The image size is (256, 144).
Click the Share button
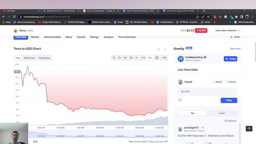point(235,37)
